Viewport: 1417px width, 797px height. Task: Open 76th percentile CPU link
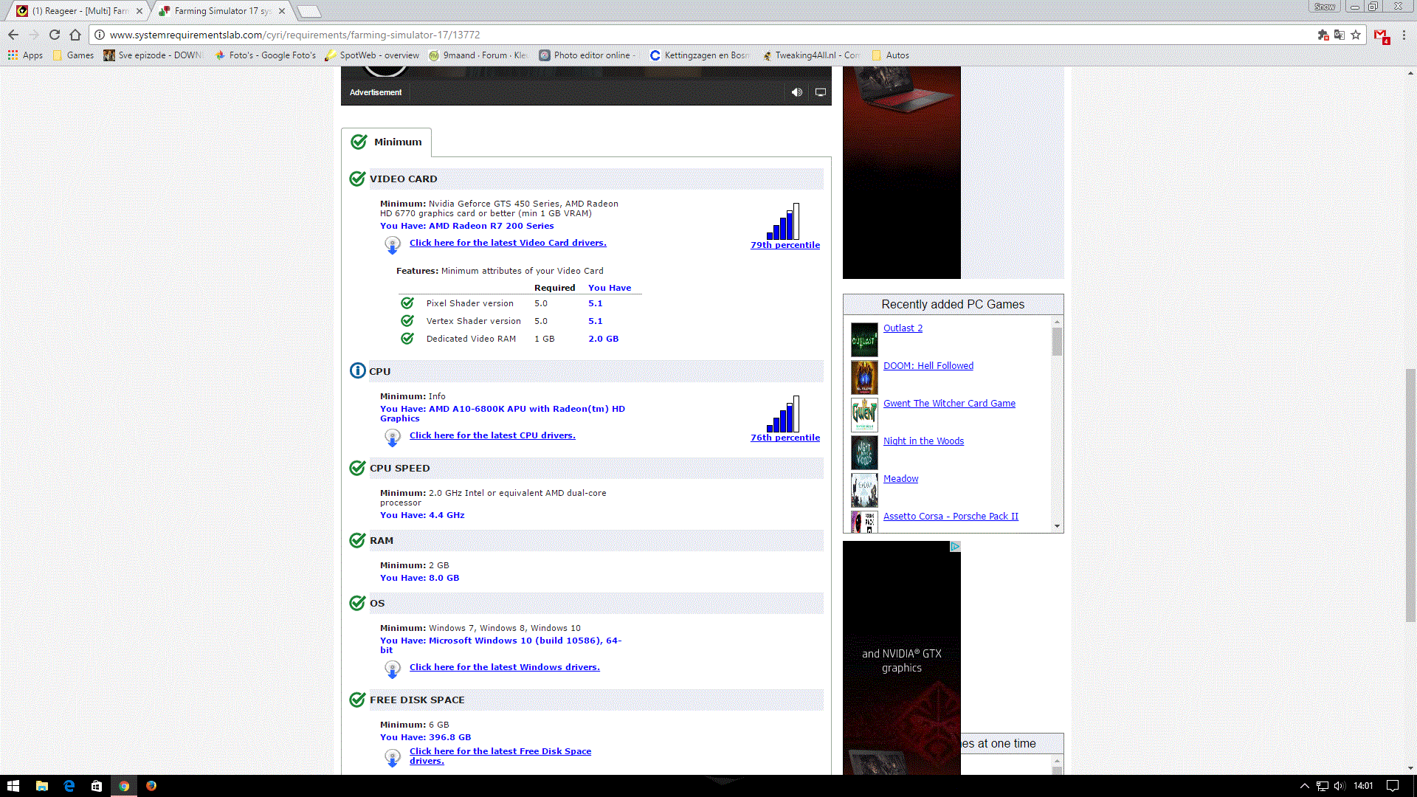785,438
